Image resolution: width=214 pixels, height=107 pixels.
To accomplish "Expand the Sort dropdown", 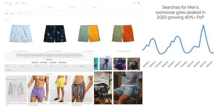I will [12, 66].
